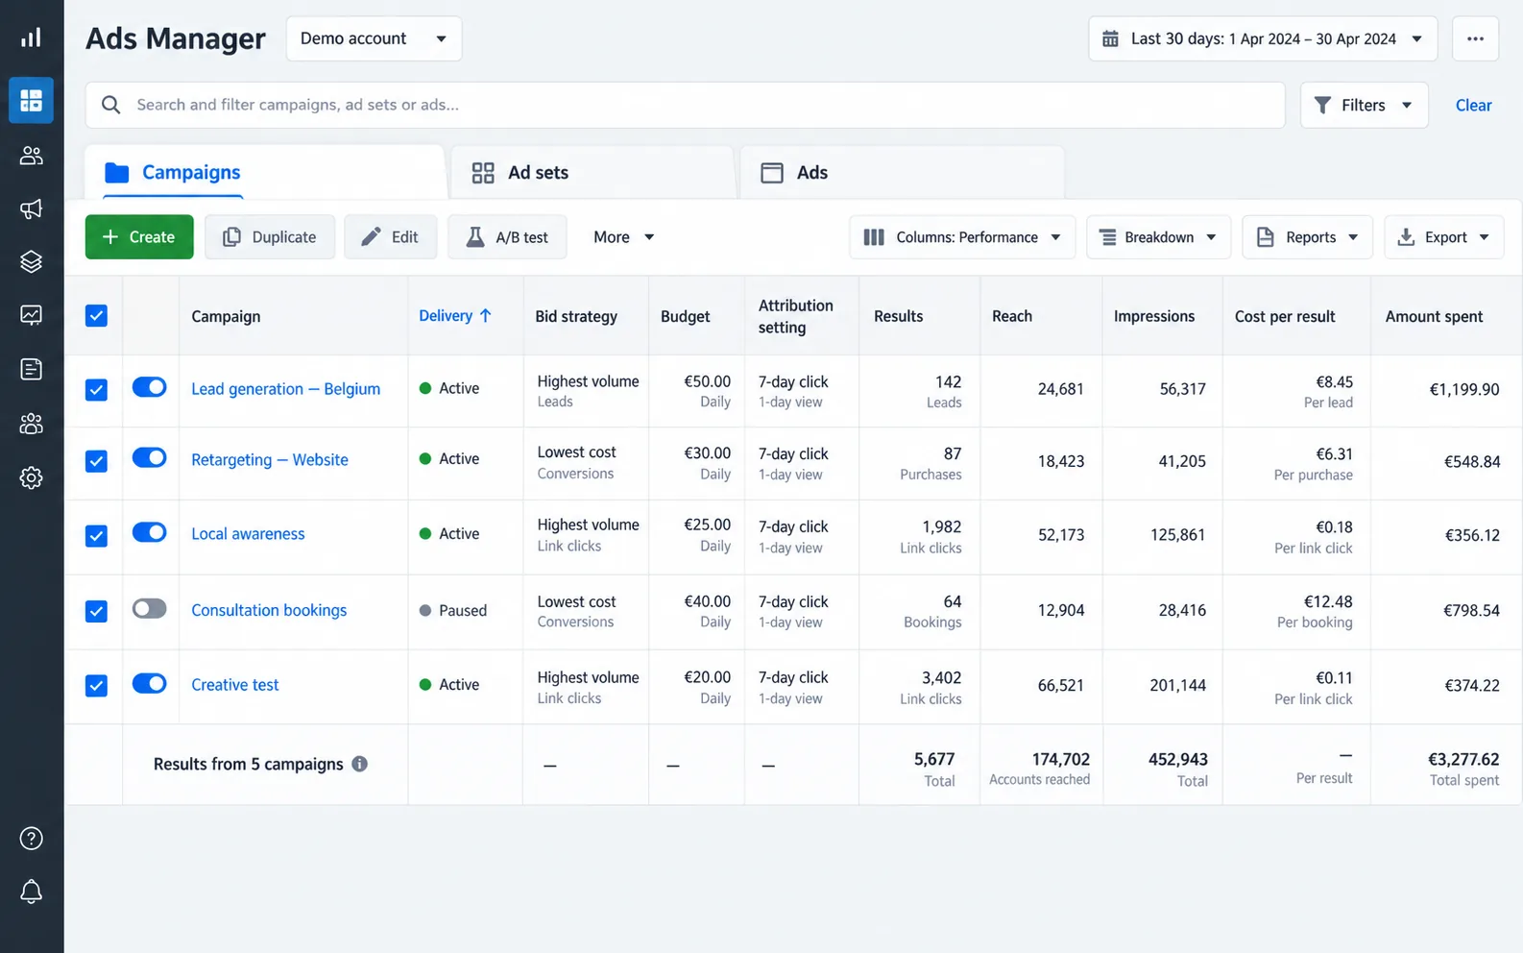The height and width of the screenshot is (953, 1523).
Task: Clear the applied filters
Action: point(1473,105)
